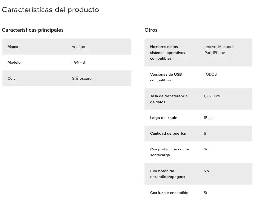This screenshot has width=255, height=206.
Task: Select the brand value "Vention"
Action: [x=78, y=47]
